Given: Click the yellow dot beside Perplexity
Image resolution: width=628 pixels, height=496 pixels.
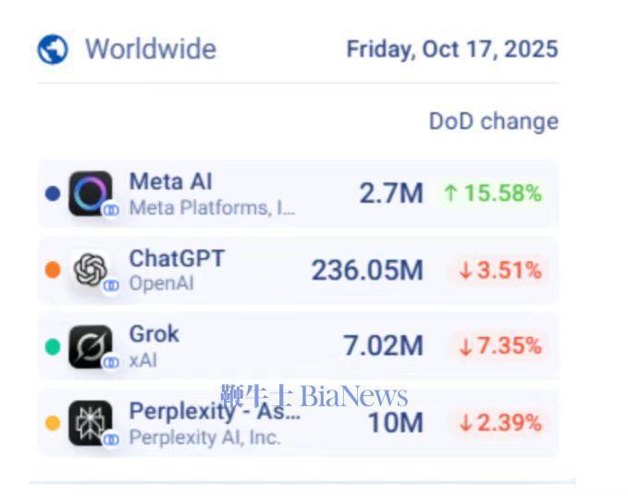Looking at the screenshot, I should tap(52, 423).
